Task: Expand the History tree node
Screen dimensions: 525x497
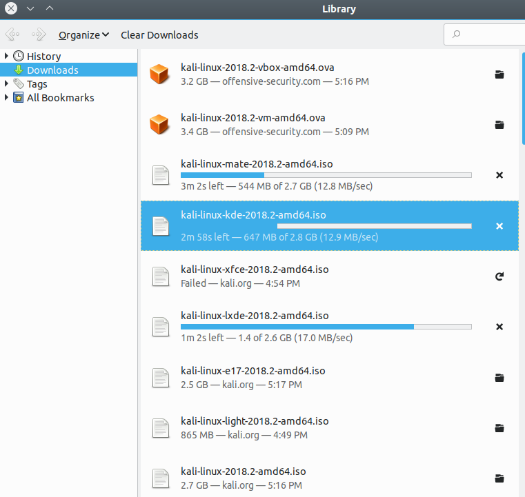Action: 6,56
